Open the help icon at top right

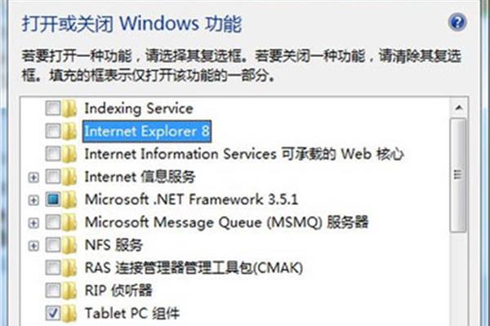coord(457,22)
